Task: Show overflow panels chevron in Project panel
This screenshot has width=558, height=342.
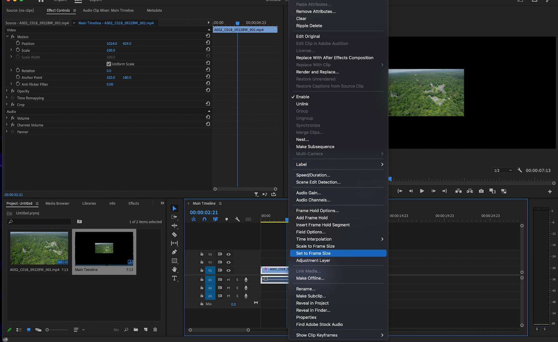Action: click(x=162, y=203)
